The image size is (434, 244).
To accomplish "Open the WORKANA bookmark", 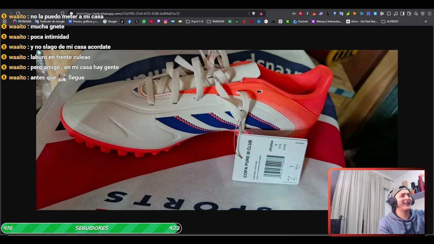I will click(22, 21).
